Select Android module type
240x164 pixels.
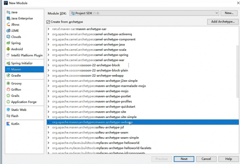pyautogui.click(x=24, y=49)
